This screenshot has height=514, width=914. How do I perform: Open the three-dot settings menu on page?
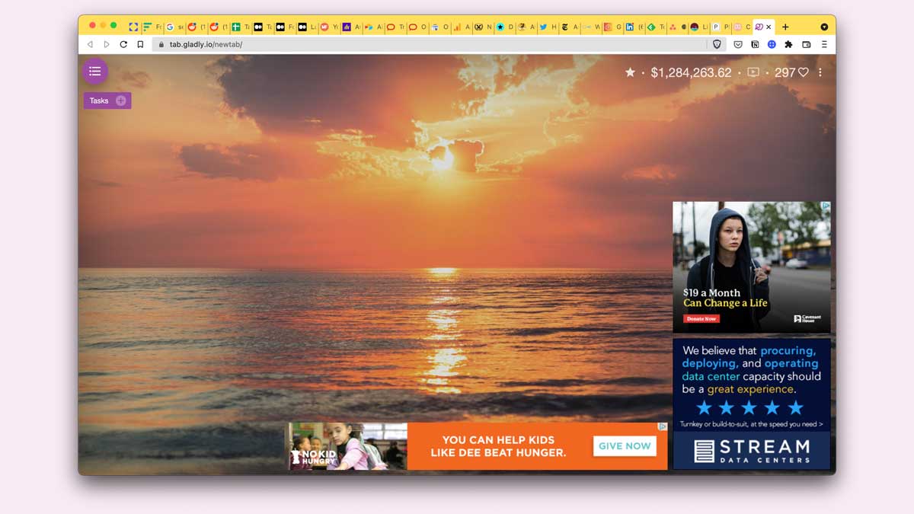[820, 72]
